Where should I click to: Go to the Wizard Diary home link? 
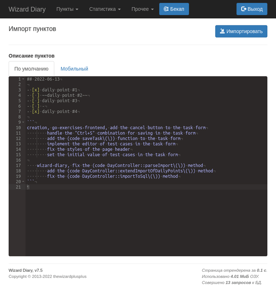pos(27,9)
